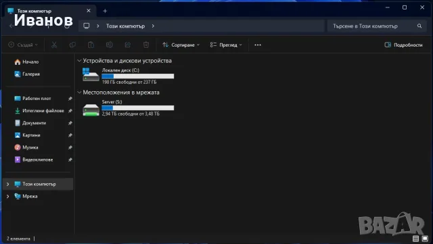Click the Rename icon in toolbar

coord(110,45)
